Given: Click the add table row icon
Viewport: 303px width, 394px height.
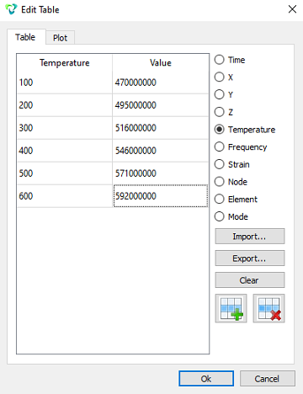Looking at the screenshot, I should [231, 308].
